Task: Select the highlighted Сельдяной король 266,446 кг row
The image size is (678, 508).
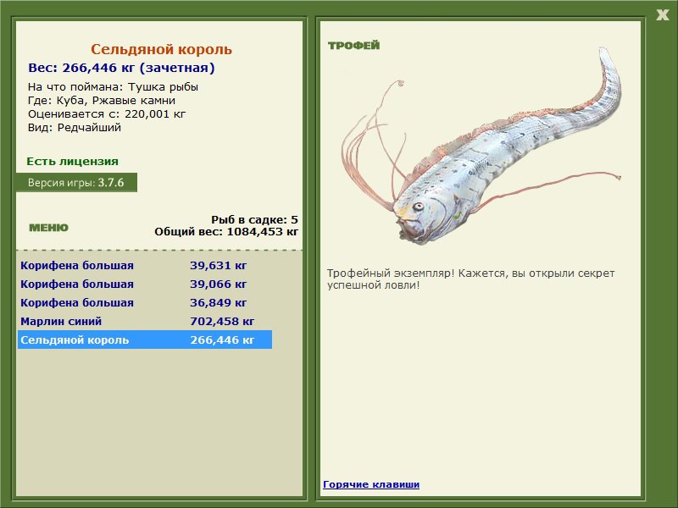Action: tap(145, 340)
